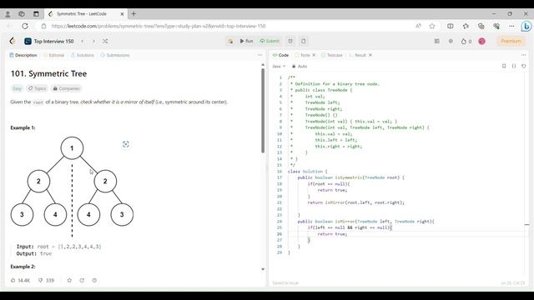Open a new browser tab
Screen dimensions: 534x300
[133, 14]
